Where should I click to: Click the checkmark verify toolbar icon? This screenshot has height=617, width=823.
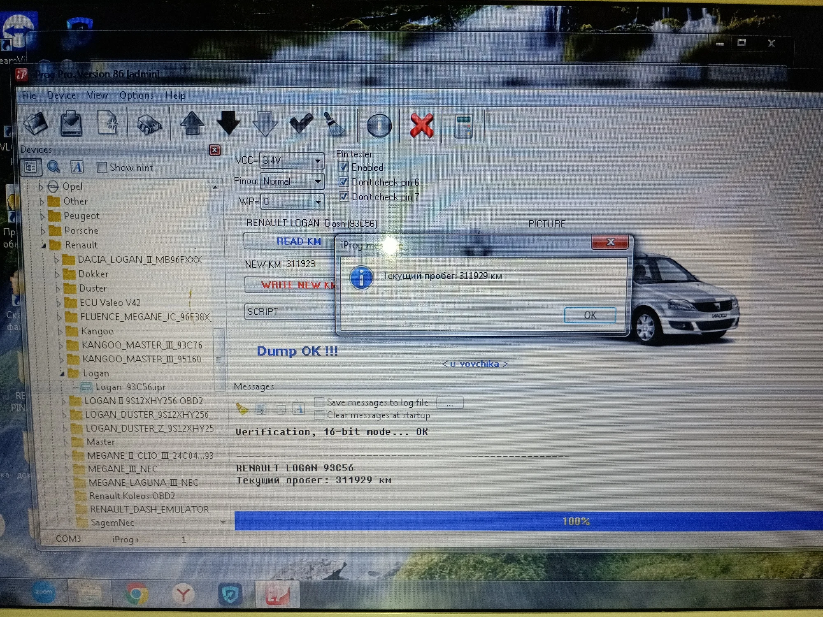point(301,123)
